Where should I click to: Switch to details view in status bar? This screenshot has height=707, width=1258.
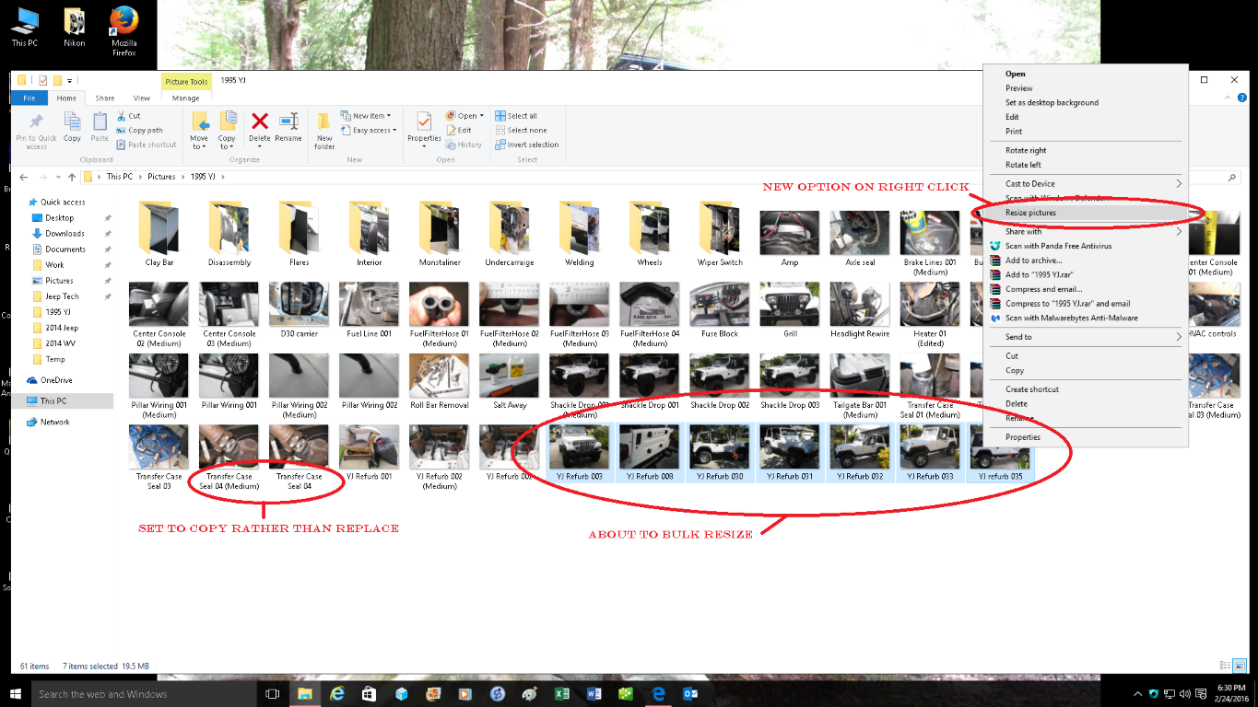(1225, 666)
